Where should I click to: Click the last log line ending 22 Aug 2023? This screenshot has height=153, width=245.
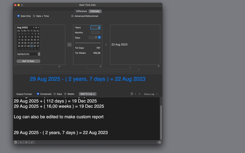pos(61,132)
